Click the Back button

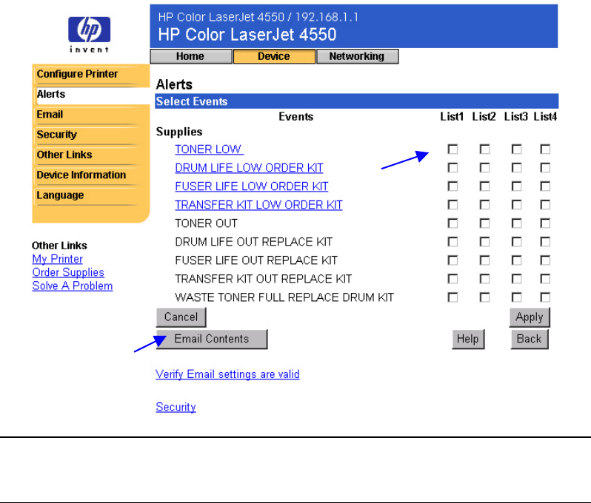(530, 339)
